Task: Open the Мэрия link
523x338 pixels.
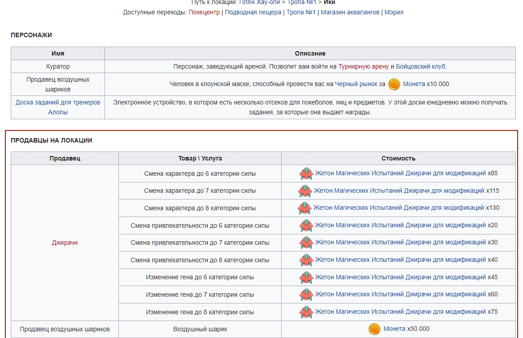Action: pyautogui.click(x=394, y=13)
